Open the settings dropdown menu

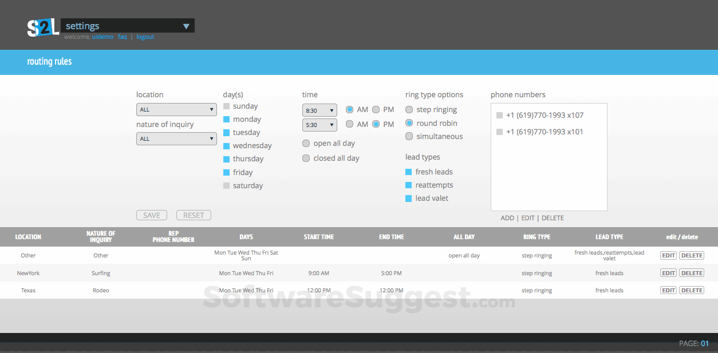point(185,25)
